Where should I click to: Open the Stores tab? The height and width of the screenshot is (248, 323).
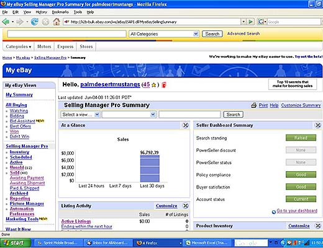coord(86,46)
